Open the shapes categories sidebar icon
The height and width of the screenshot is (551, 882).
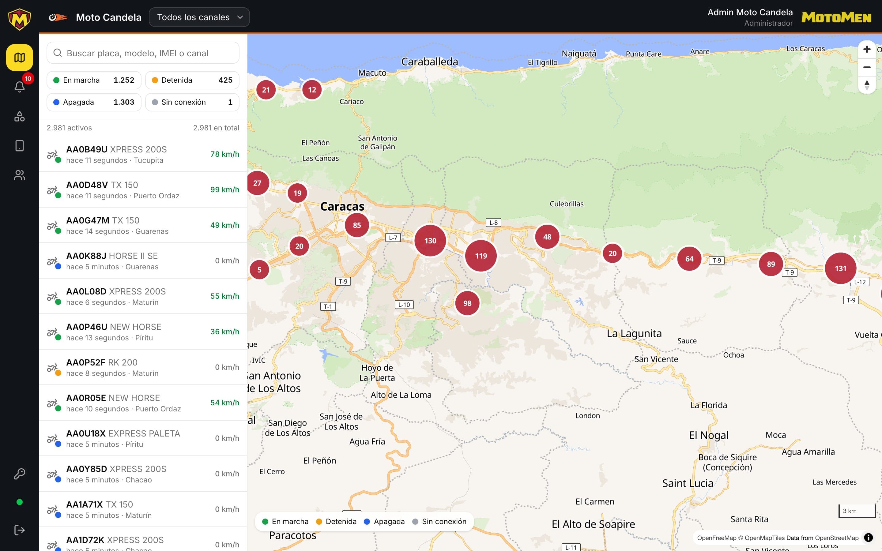pos(19,116)
